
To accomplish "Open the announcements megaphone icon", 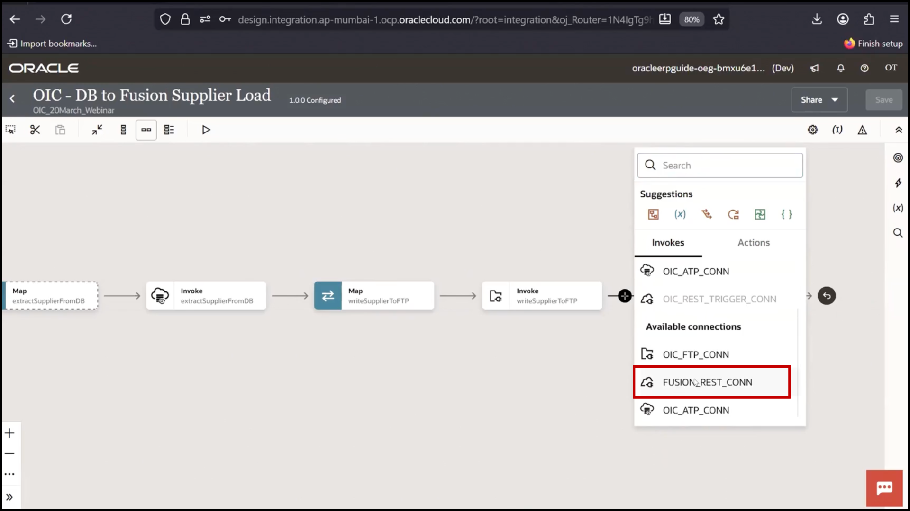I will (815, 68).
